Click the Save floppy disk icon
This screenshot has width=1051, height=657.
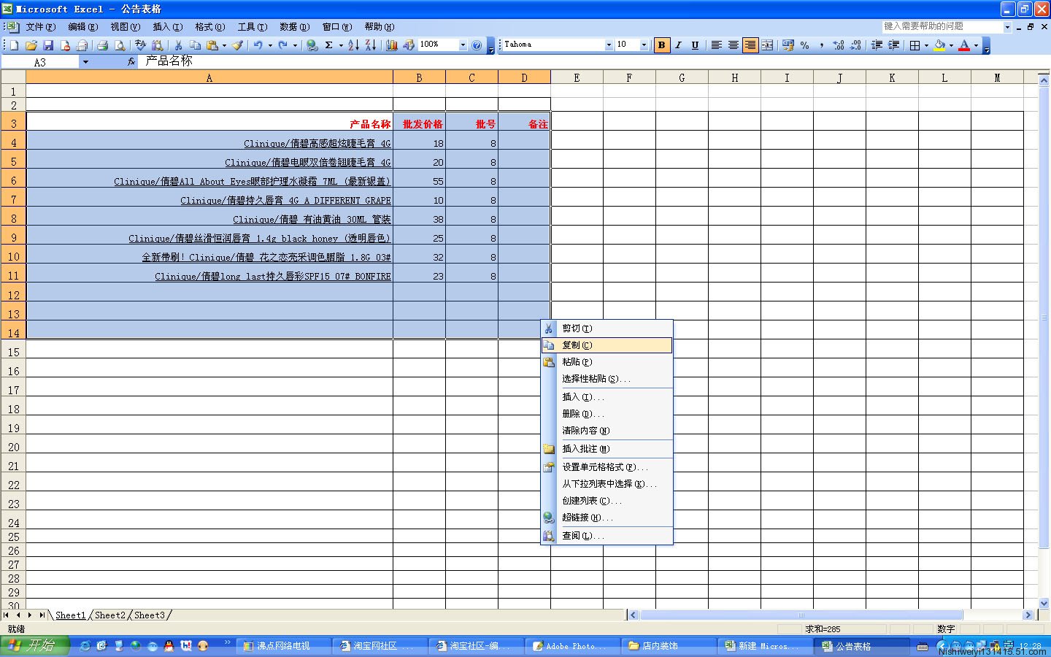coord(47,45)
